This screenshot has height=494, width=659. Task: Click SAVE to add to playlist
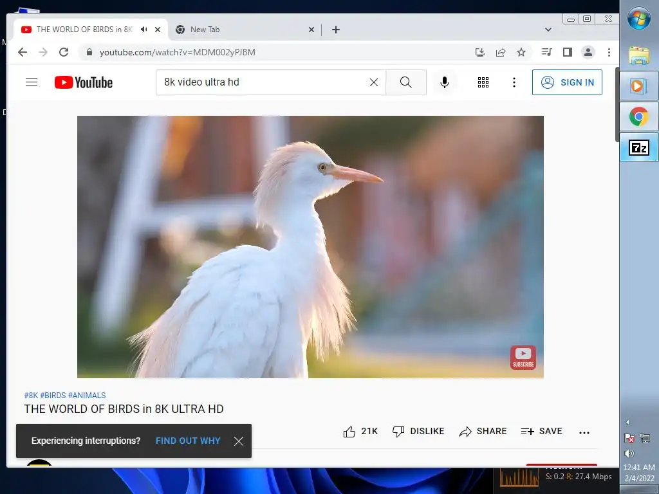541,432
